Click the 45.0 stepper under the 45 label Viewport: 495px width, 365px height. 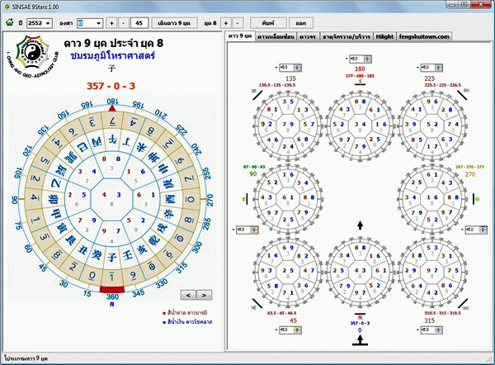(x=290, y=330)
